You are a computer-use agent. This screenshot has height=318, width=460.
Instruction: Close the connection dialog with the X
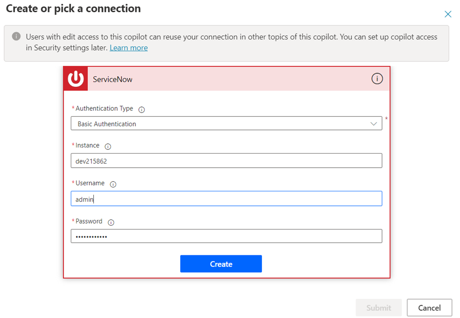pyautogui.click(x=448, y=14)
